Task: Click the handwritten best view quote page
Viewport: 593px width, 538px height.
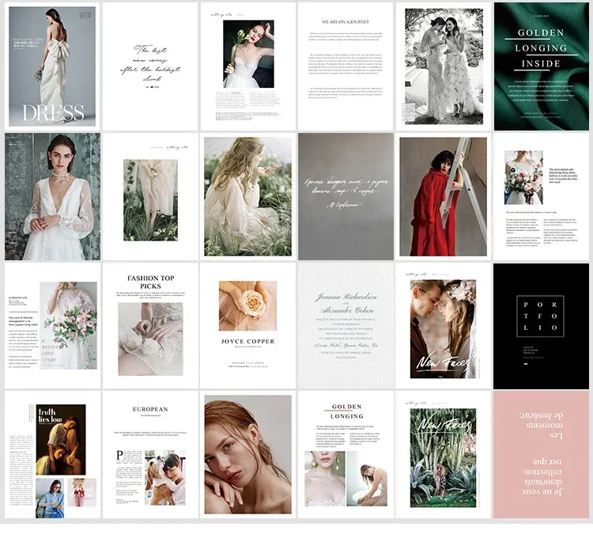Action: 150,66
